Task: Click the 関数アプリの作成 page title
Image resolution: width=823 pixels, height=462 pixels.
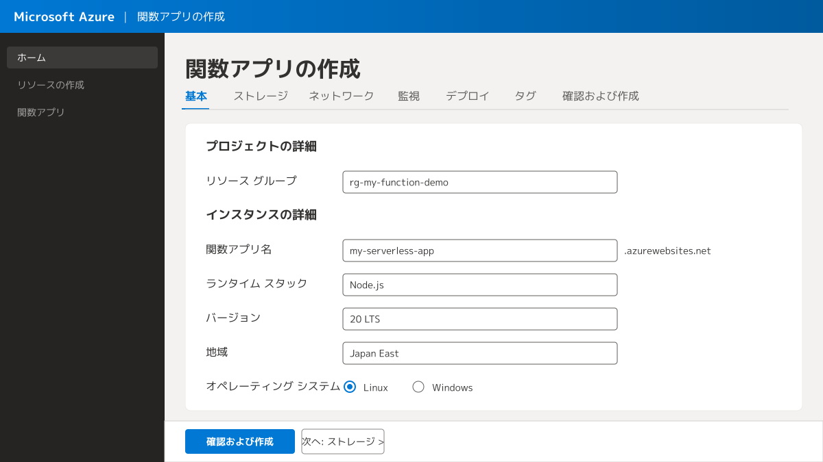Action: (273, 68)
